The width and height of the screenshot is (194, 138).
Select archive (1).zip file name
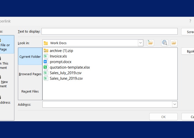pyautogui.click(x=61, y=51)
